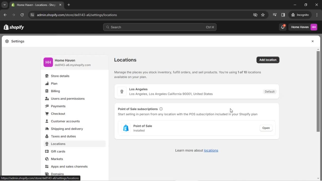The height and width of the screenshot is (181, 322).
Task: Click the Apps and sales channels icon
Action: point(47,166)
